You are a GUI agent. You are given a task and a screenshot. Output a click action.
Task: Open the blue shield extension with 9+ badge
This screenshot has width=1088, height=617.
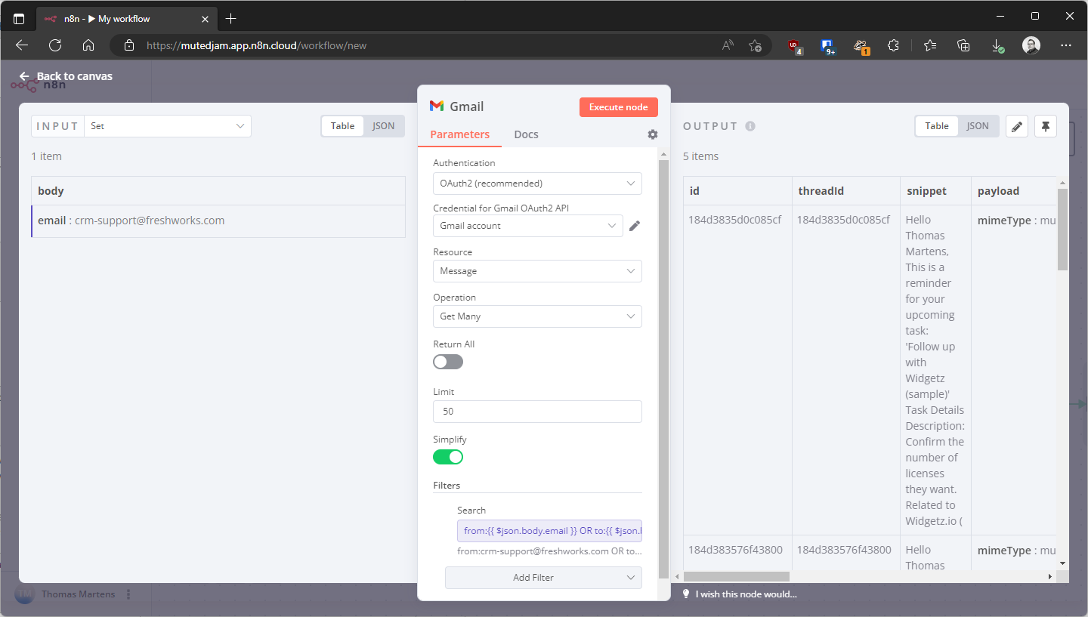pyautogui.click(x=827, y=45)
